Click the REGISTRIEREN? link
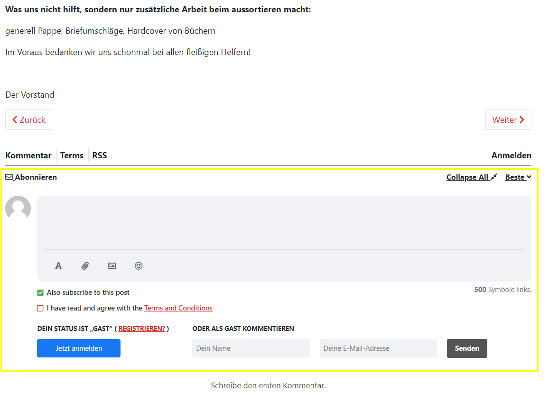549x402 pixels. point(141,328)
